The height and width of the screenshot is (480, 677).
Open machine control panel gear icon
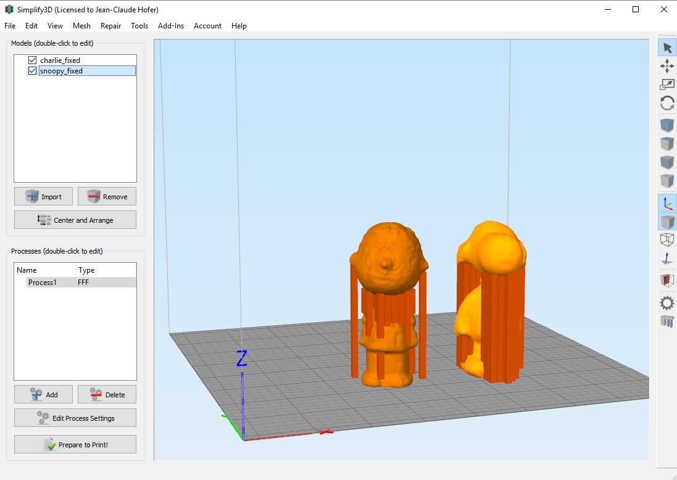tap(667, 302)
